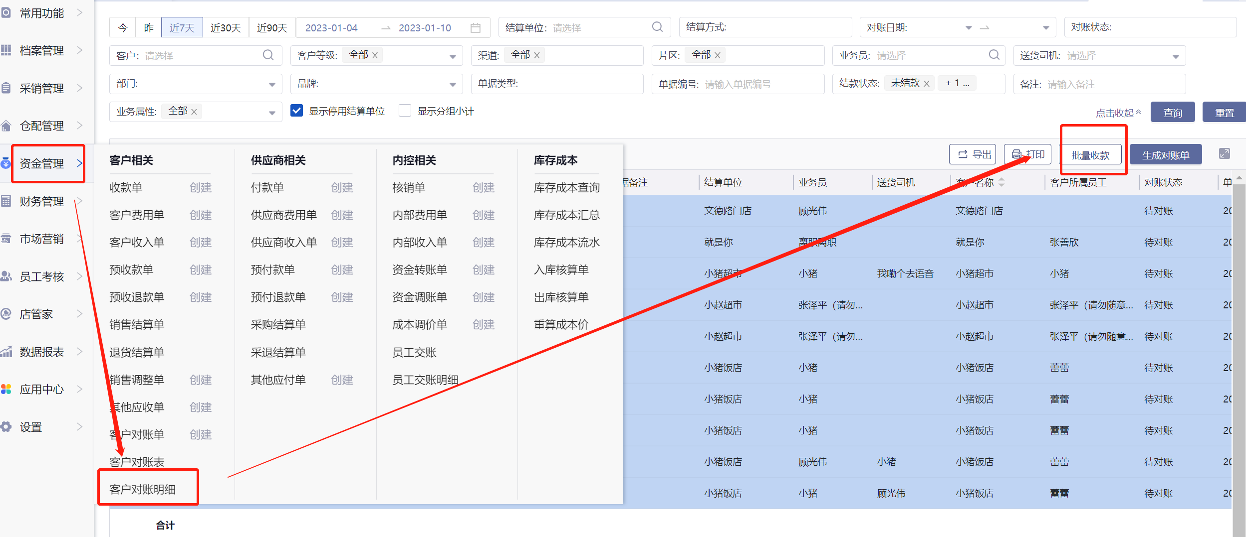Click the fullscreen expand icon beside 生成对账单
1246x537 pixels.
(1224, 154)
